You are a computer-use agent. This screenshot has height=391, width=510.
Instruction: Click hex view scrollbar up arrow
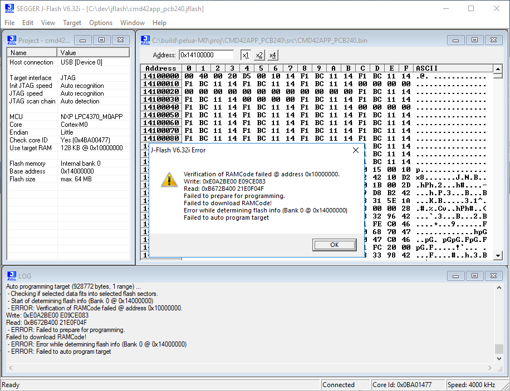click(x=498, y=69)
